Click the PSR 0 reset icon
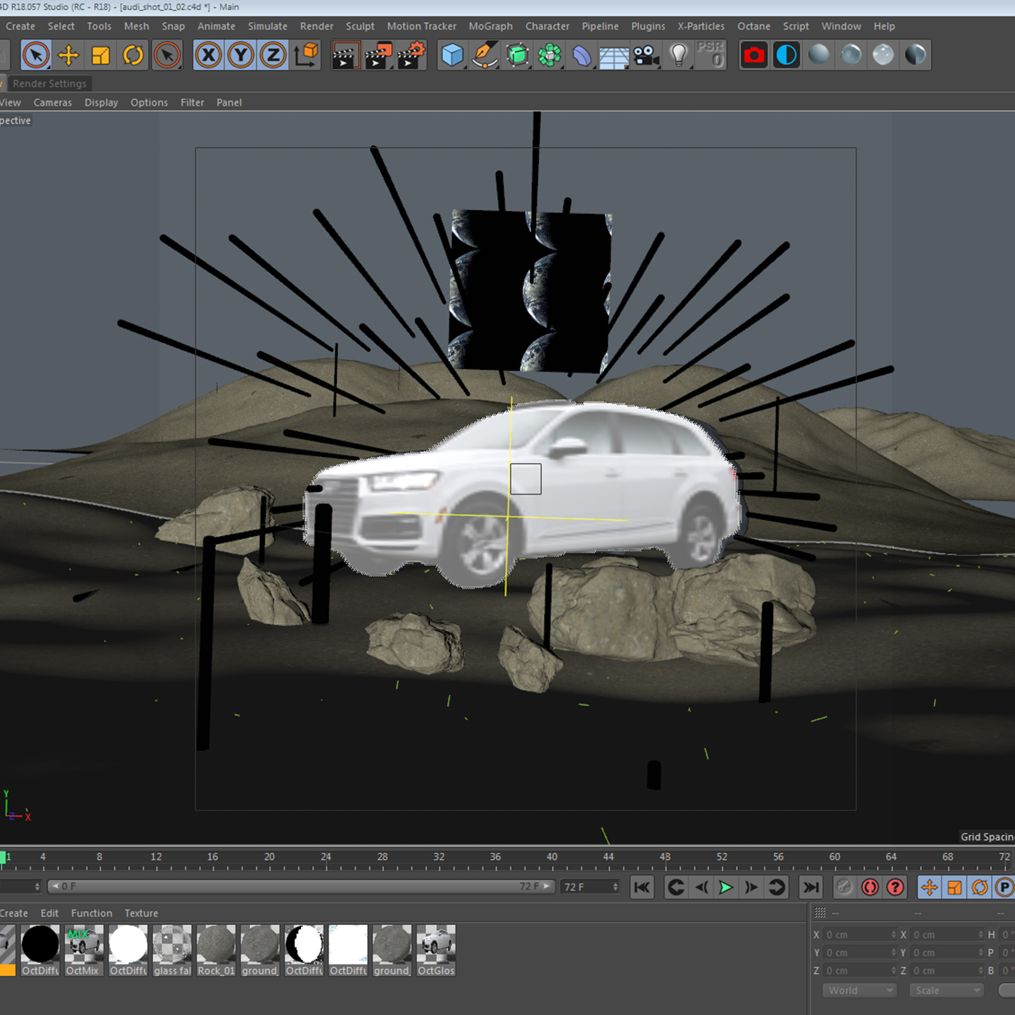Viewport: 1015px width, 1015px height. tap(710, 55)
